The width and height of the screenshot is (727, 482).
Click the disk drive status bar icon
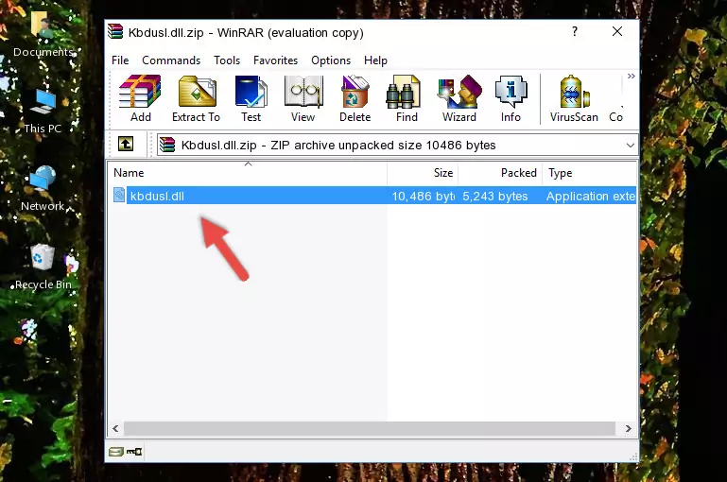[116, 452]
